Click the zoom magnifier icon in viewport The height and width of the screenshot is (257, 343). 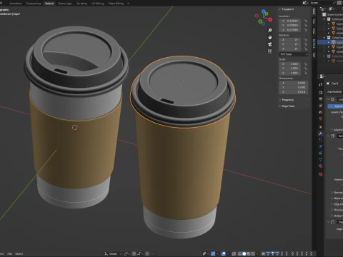269,31
